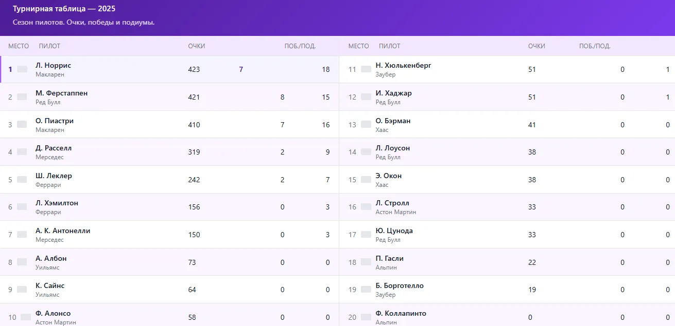Image resolution: width=675 pixels, height=326 pixels.
Task: Select driver name Ю. Цунода
Action: [394, 231]
